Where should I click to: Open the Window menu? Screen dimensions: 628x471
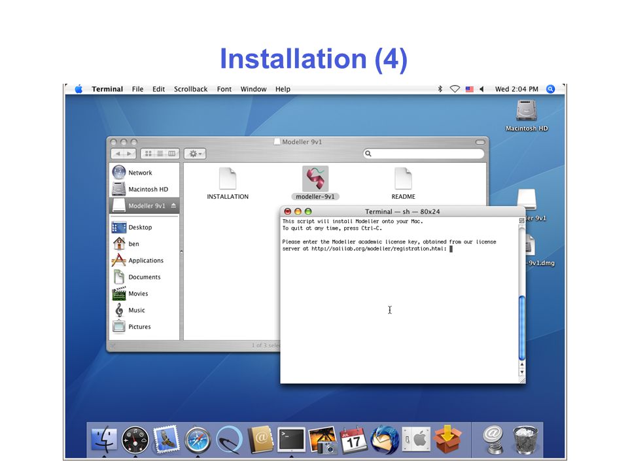pyautogui.click(x=253, y=89)
